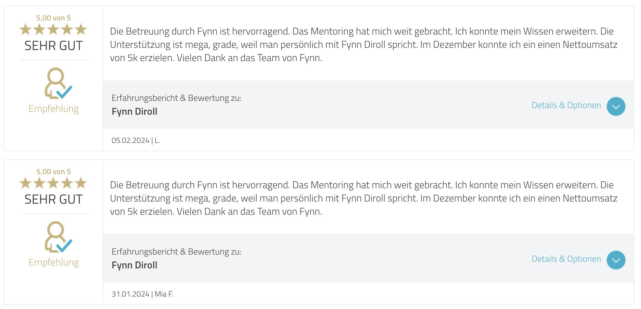The width and height of the screenshot is (641, 309).
Task: Click the second review's text paragraph
Action: click(x=364, y=198)
